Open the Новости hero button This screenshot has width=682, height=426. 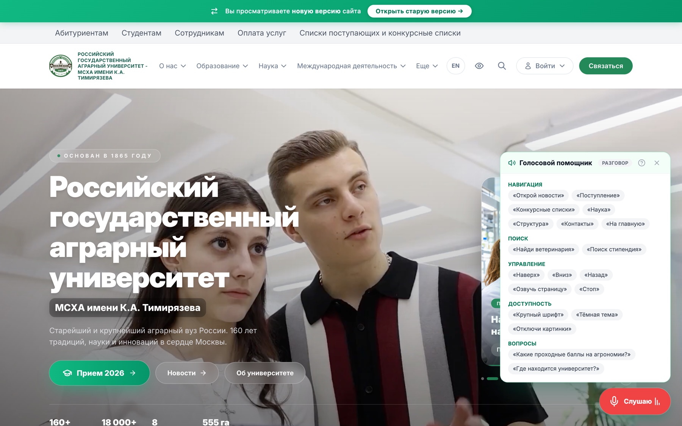pos(187,373)
